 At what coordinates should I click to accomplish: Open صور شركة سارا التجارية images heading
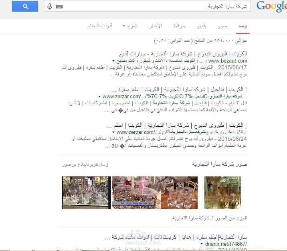(x=220, y=164)
